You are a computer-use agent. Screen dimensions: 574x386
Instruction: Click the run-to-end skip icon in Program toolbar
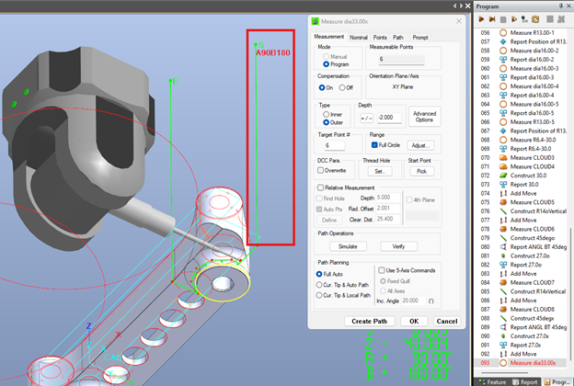493,18
